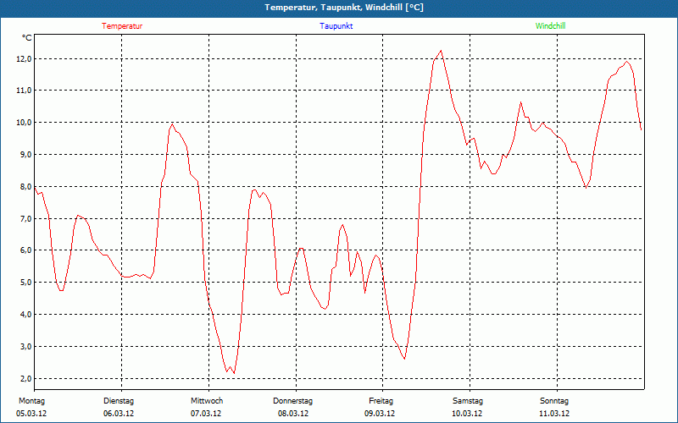Click the date 10.03.12
The image size is (678, 423).
click(x=467, y=414)
